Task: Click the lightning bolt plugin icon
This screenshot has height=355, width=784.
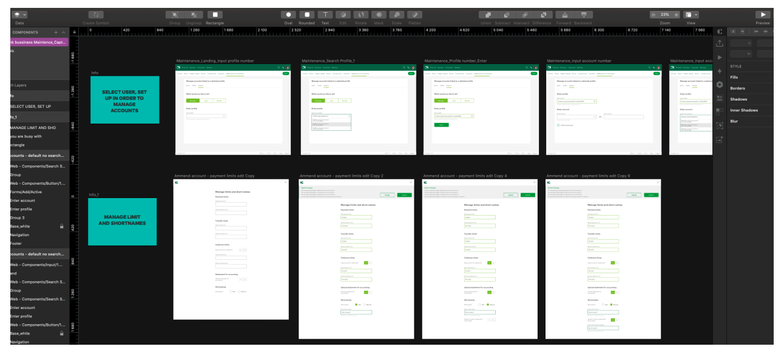Action: 720,71
